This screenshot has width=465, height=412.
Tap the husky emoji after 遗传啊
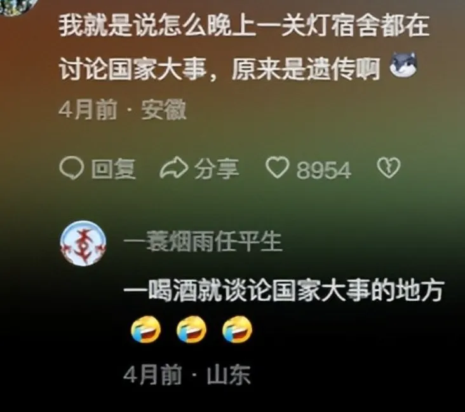pyautogui.click(x=403, y=65)
